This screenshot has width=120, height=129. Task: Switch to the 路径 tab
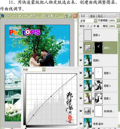pyautogui.click(x=100, y=16)
